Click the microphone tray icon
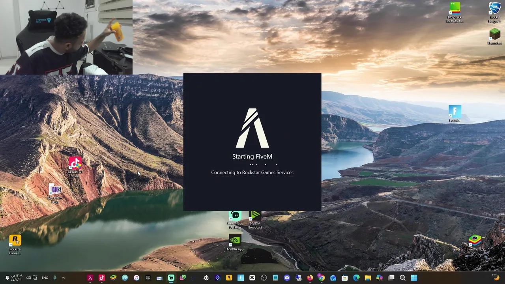The width and height of the screenshot is (505, 284). point(55,278)
